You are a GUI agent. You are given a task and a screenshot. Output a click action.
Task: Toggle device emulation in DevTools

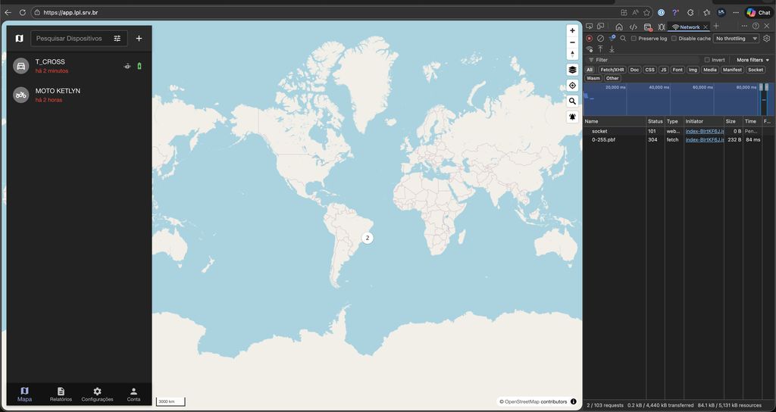click(x=600, y=27)
